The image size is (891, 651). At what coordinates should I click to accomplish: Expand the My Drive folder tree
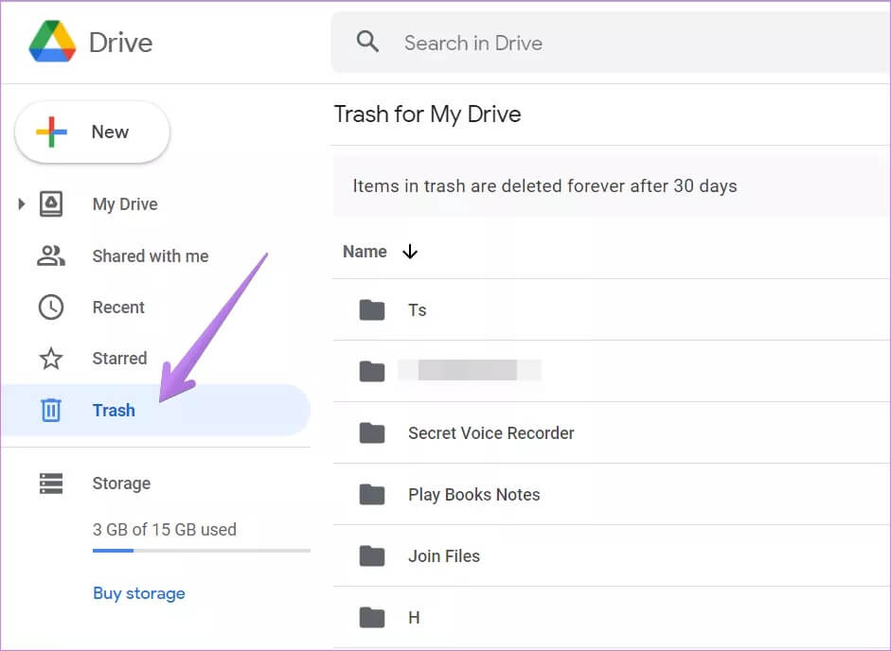tap(22, 204)
